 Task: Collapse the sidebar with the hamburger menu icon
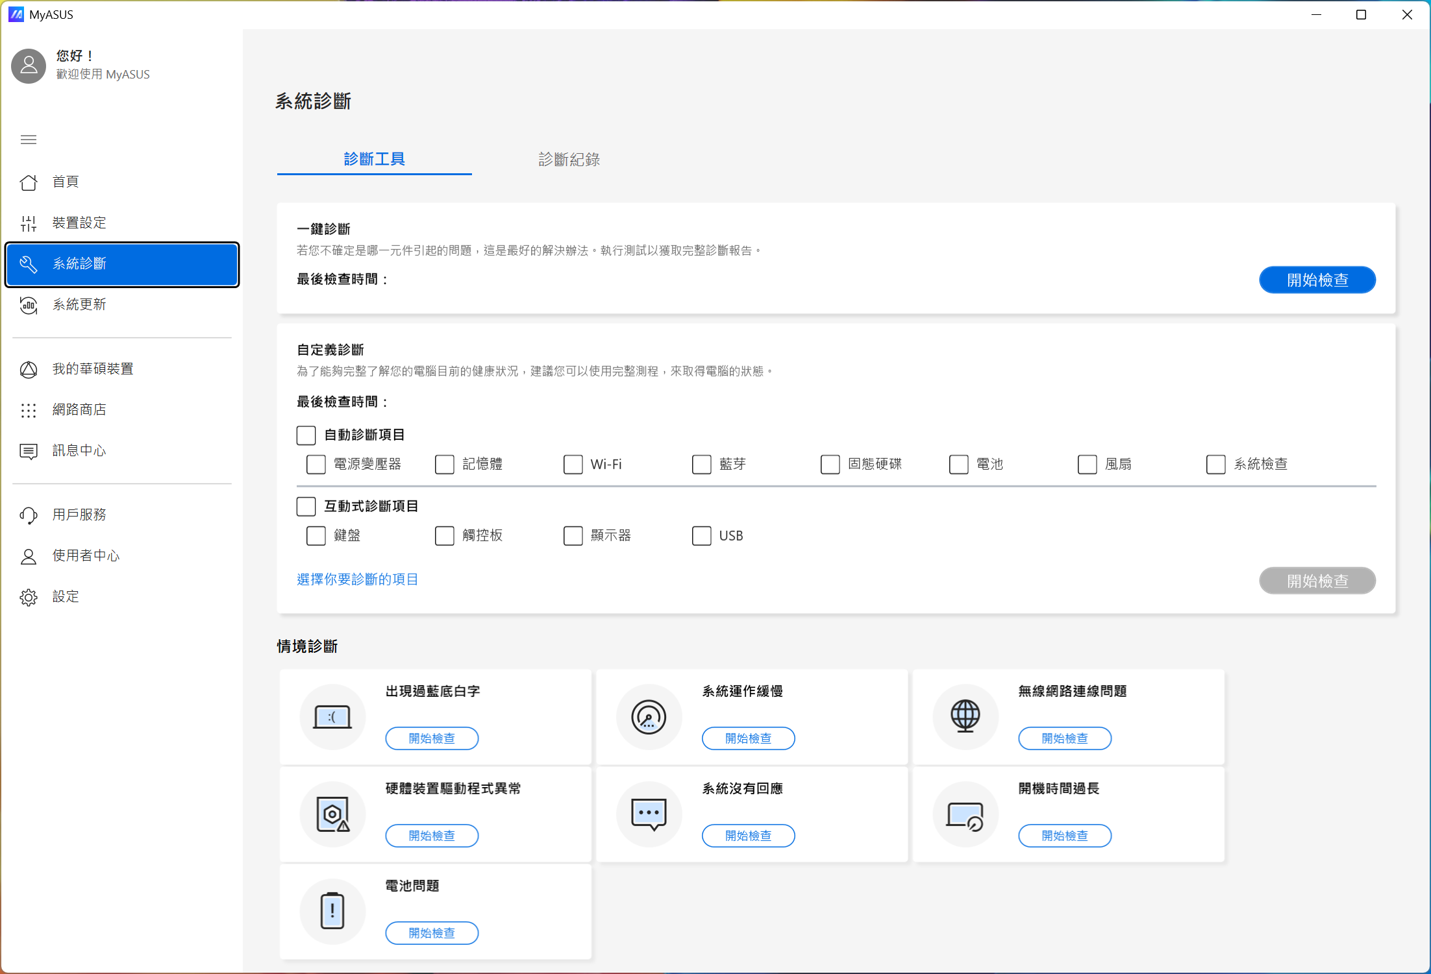[x=29, y=140]
